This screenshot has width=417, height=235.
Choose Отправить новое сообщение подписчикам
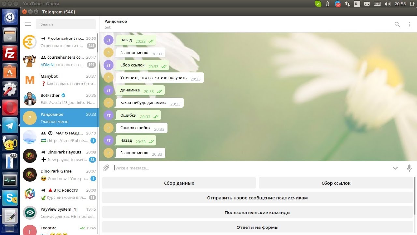tap(257, 198)
